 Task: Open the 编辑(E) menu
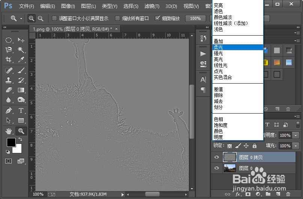[48, 6]
